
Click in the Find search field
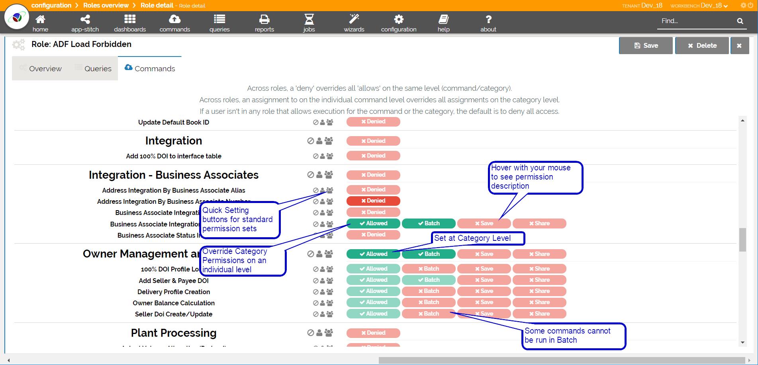(695, 21)
